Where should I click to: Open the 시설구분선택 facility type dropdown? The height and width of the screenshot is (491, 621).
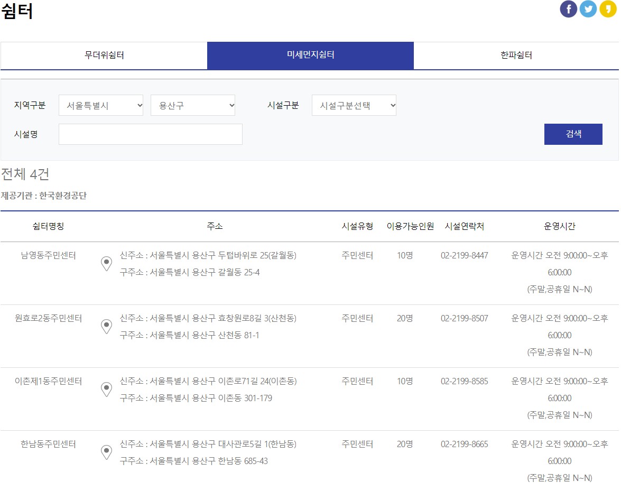[x=354, y=105]
